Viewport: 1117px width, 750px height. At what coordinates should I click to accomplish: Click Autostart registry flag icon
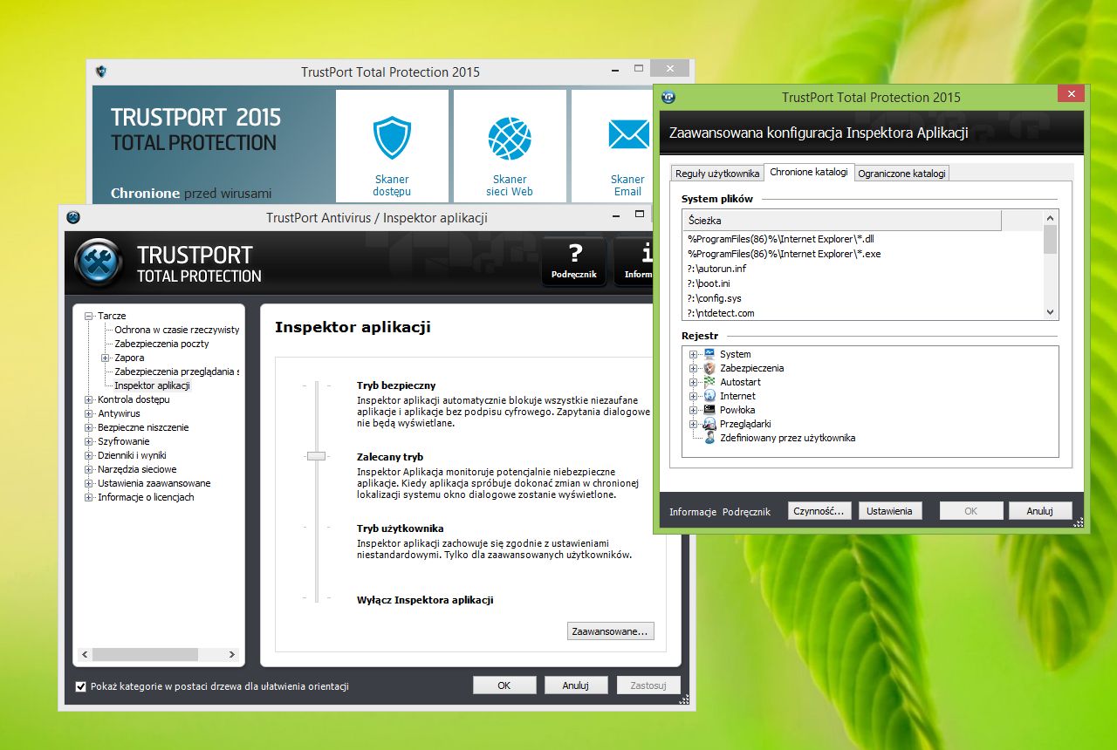[709, 382]
